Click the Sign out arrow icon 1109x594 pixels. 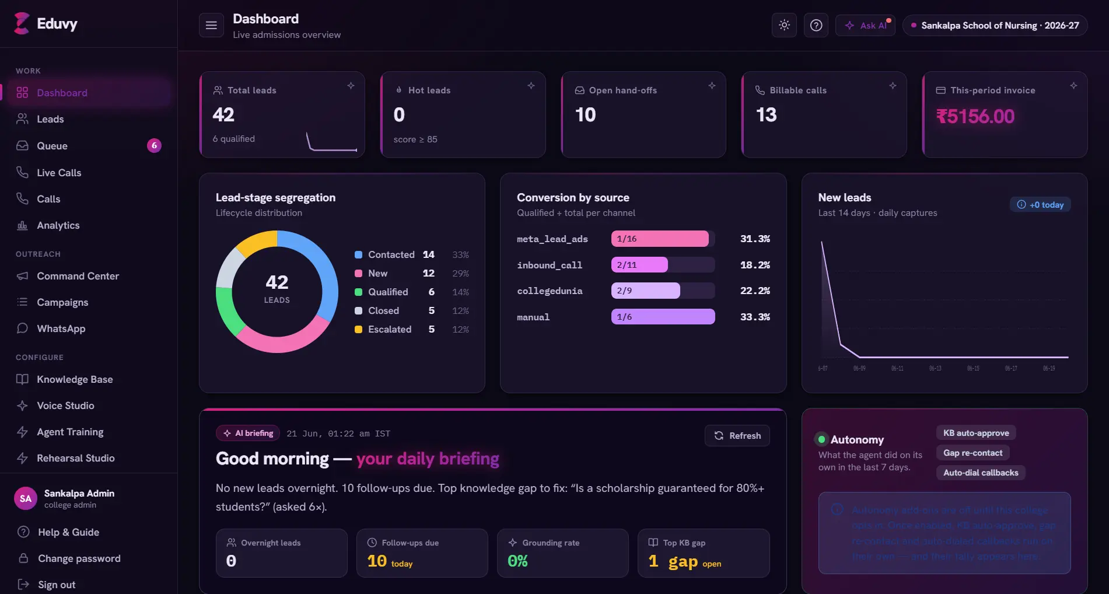[23, 584]
